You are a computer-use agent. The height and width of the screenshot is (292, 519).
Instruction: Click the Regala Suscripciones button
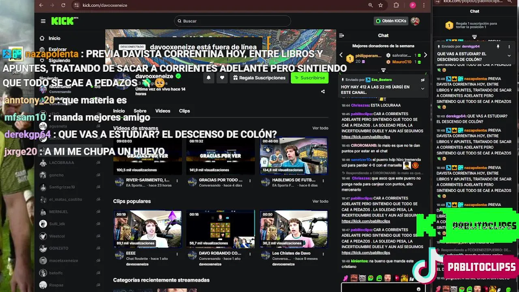tap(259, 78)
